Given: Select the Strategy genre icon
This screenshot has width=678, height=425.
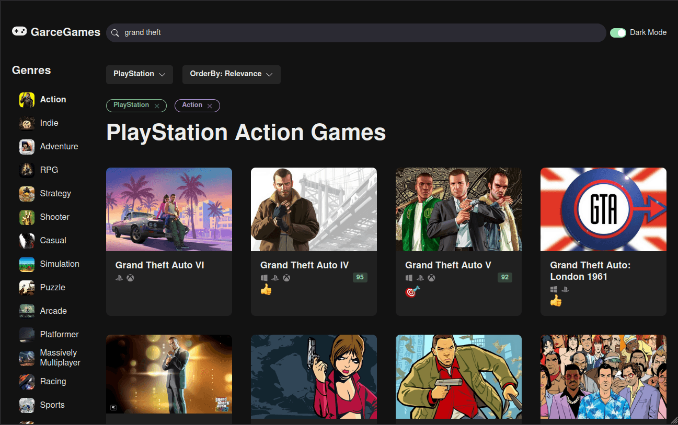Looking at the screenshot, I should click(27, 194).
